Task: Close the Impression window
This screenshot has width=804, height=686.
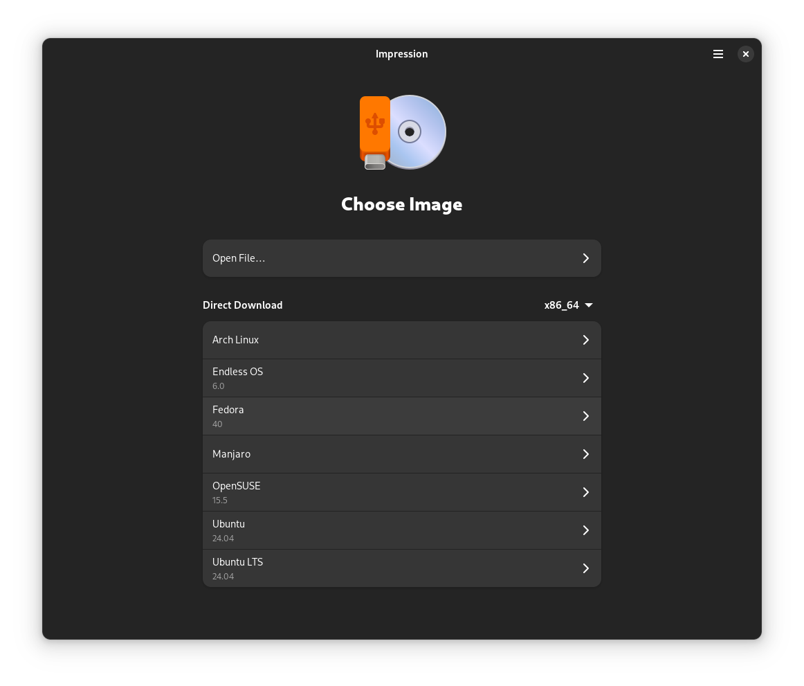Action: point(745,54)
